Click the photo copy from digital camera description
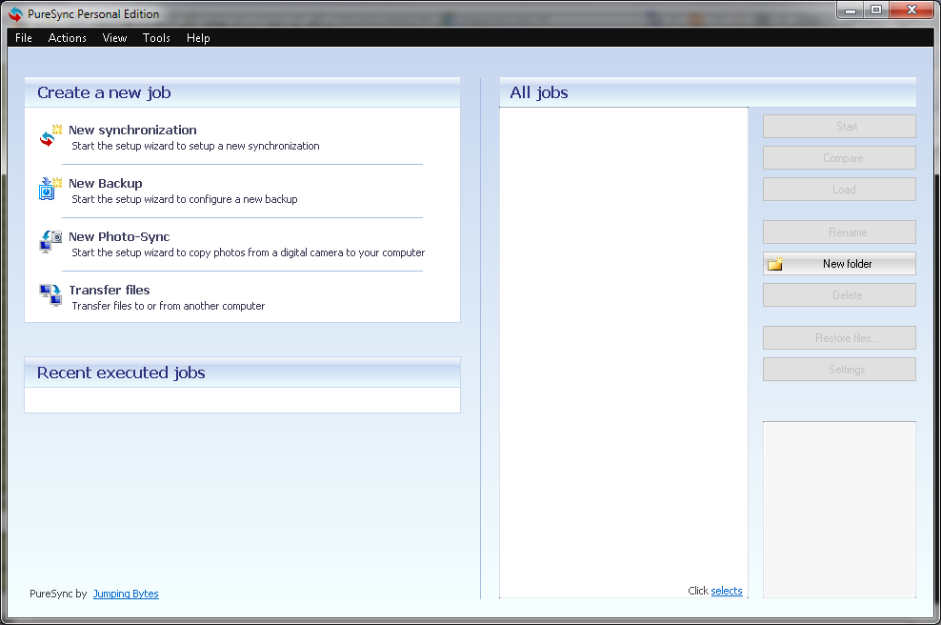Viewport: 941px width, 625px height. [x=249, y=252]
